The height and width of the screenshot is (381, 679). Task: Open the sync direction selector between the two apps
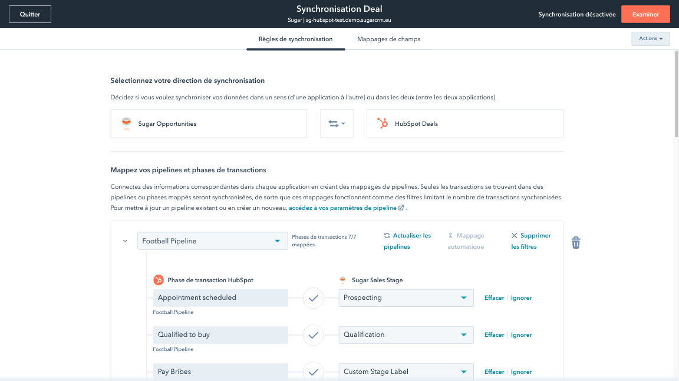(337, 123)
